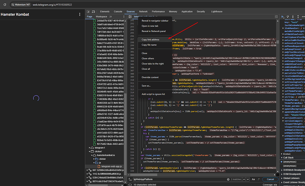
Task: Collapse the js folder
Action: coord(94,163)
